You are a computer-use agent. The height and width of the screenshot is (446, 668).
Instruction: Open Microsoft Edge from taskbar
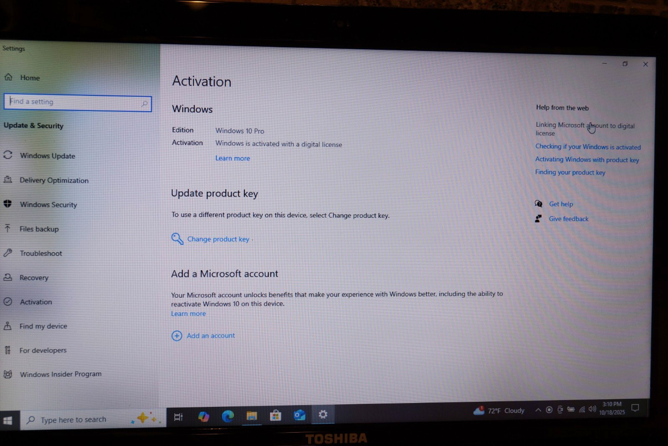click(228, 416)
